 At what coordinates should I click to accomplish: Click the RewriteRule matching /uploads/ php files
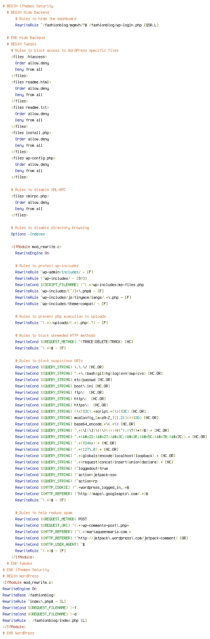[61, 323]
